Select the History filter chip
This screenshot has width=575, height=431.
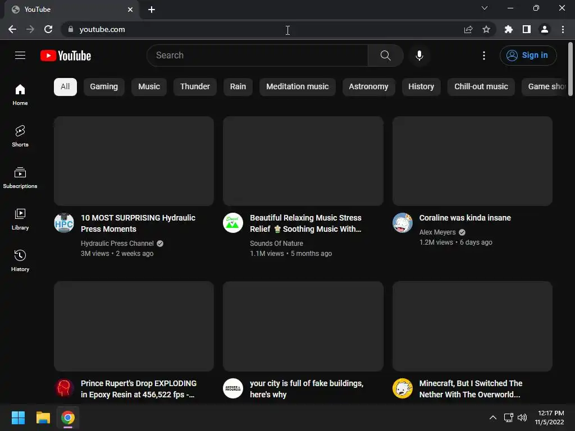coord(421,87)
